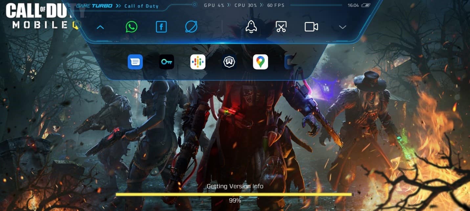Expand more tools with down chevron

pos(343,27)
